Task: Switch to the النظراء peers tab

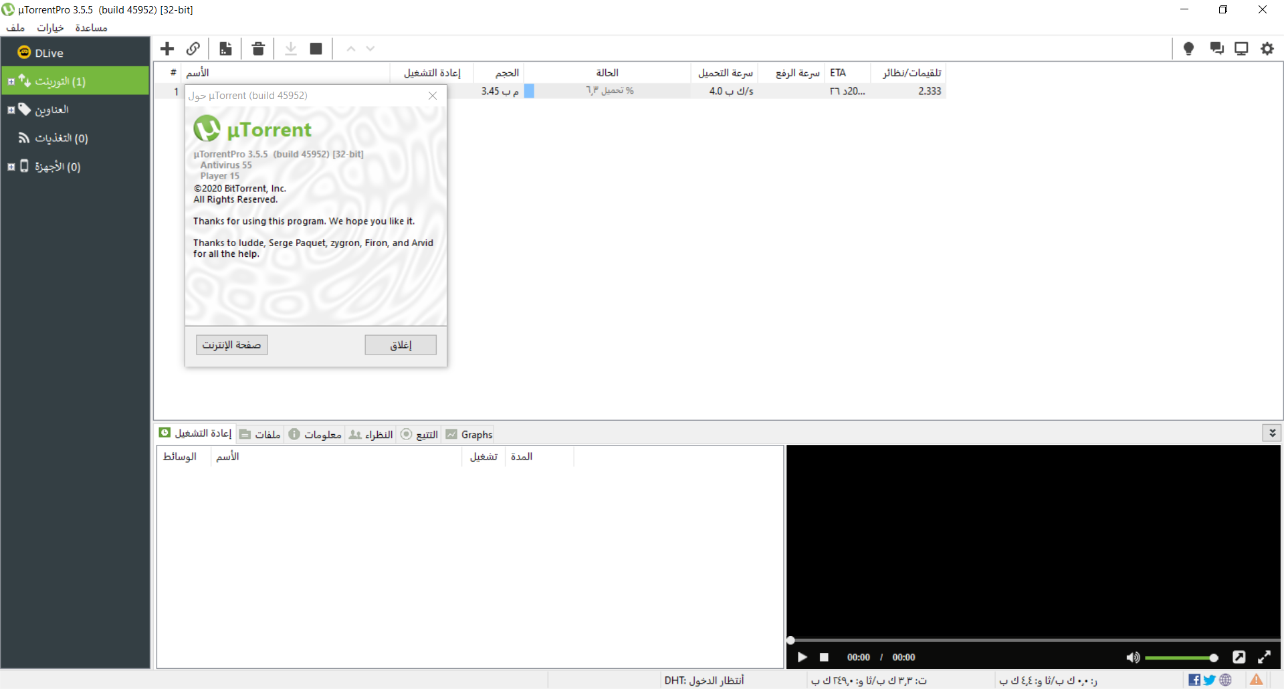Action: pyautogui.click(x=371, y=434)
